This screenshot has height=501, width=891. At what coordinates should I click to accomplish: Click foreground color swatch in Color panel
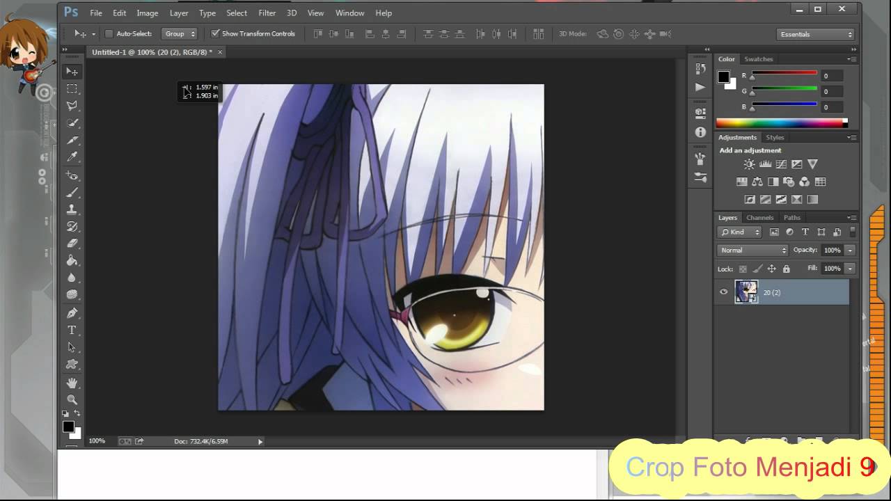point(724,77)
